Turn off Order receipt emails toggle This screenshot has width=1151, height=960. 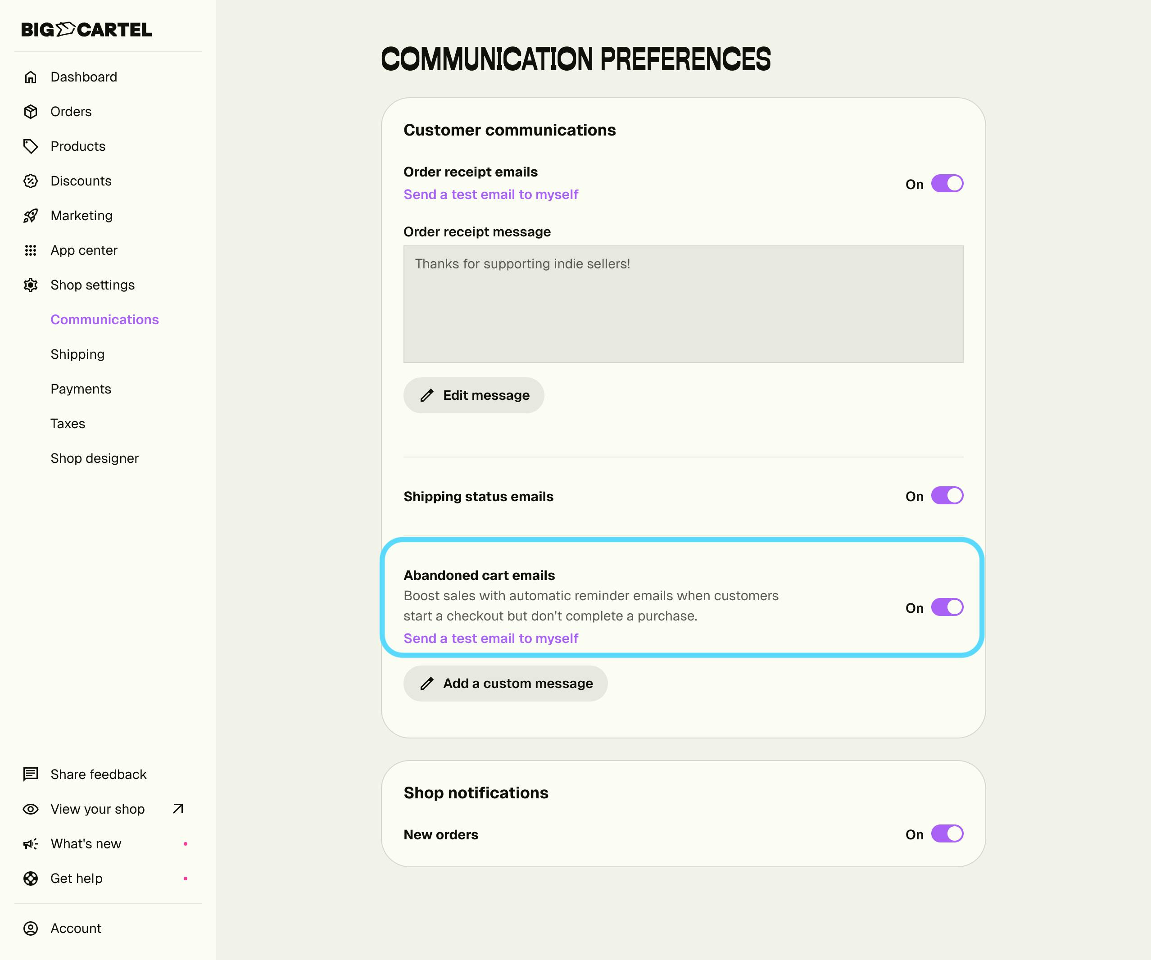coord(947,184)
